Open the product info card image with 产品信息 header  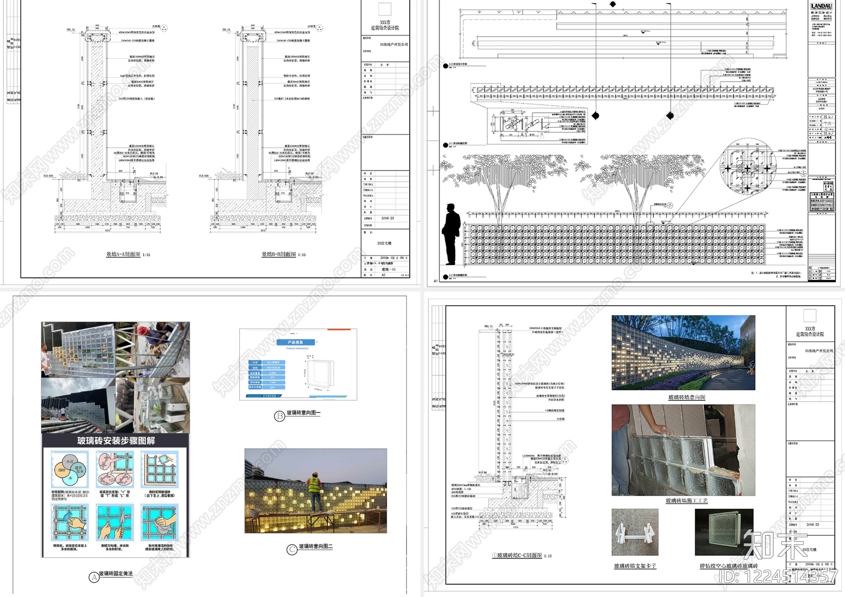point(298,365)
